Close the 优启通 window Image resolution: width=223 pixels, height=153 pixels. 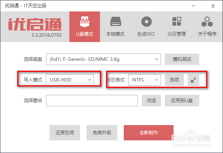[213, 6]
